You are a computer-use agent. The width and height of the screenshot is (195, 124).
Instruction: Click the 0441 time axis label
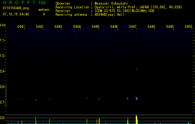(x=21, y=27)
